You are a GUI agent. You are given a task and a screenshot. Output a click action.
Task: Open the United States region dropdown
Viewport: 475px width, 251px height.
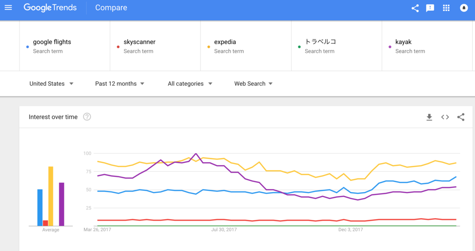point(51,84)
